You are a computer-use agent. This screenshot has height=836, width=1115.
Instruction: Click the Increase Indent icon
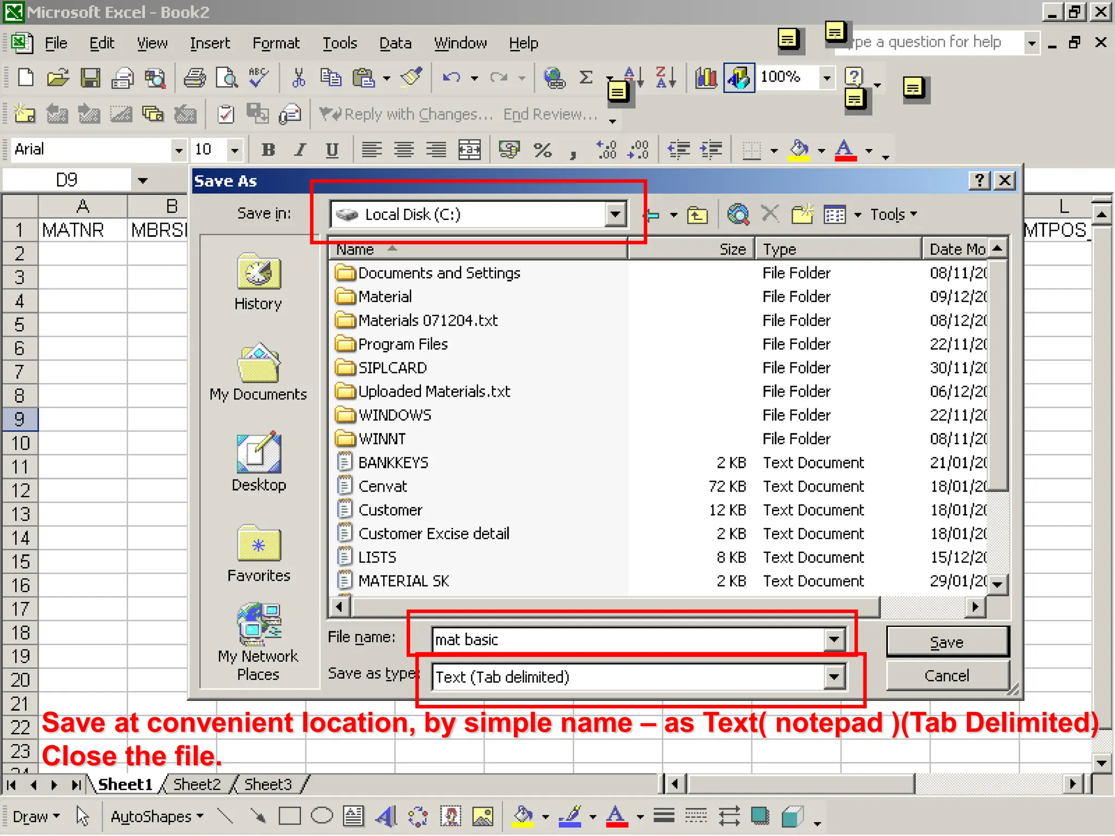point(712,149)
